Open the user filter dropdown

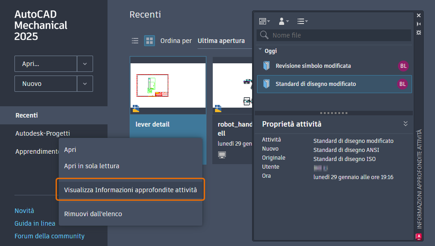click(x=284, y=21)
